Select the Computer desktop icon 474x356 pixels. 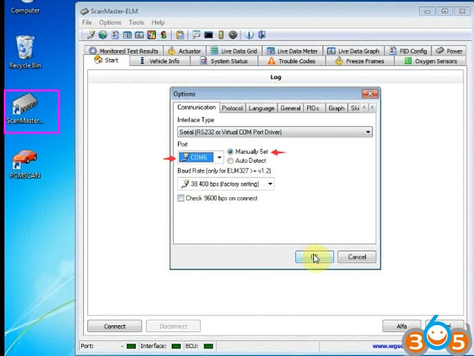pyautogui.click(x=25, y=8)
